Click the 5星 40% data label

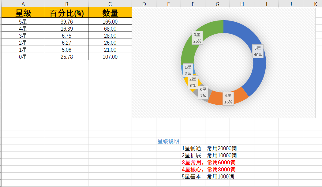[x=258, y=51]
